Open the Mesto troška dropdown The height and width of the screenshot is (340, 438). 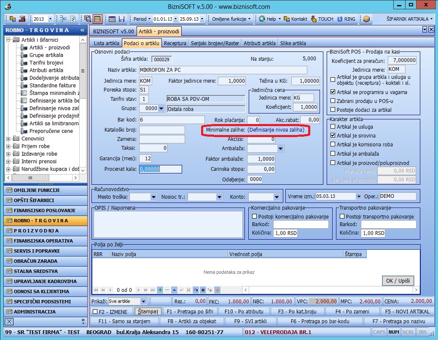tap(153, 197)
